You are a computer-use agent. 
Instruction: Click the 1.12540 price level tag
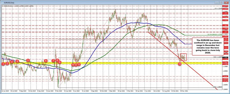coord(225,59)
